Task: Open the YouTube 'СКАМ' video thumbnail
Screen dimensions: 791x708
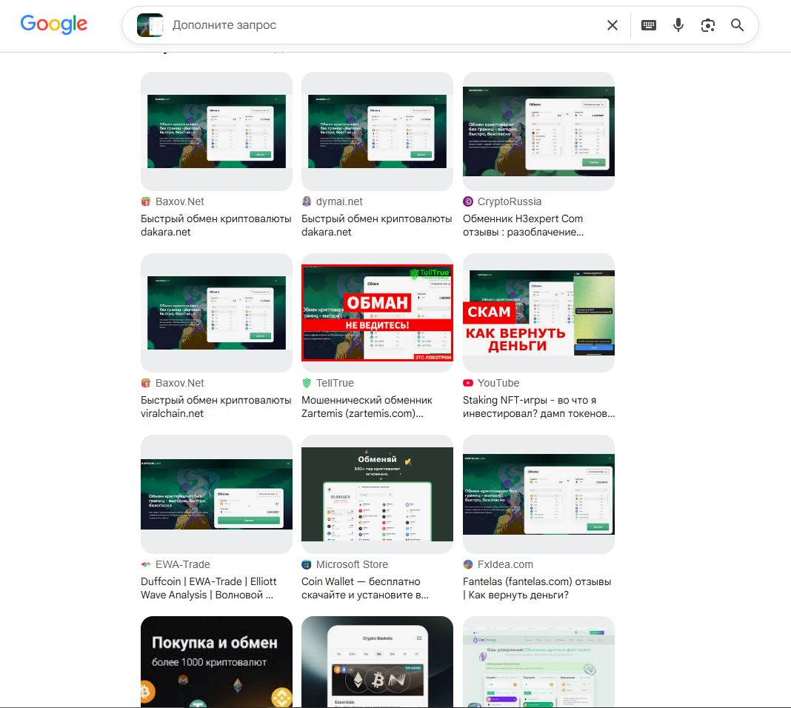Action: [538, 313]
